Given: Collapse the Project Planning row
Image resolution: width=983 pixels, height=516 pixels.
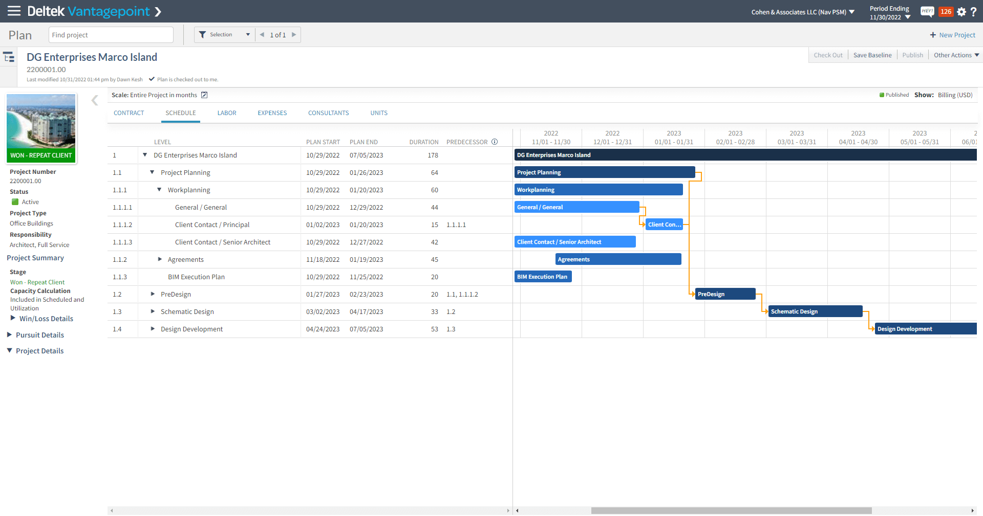Looking at the screenshot, I should coord(152,172).
